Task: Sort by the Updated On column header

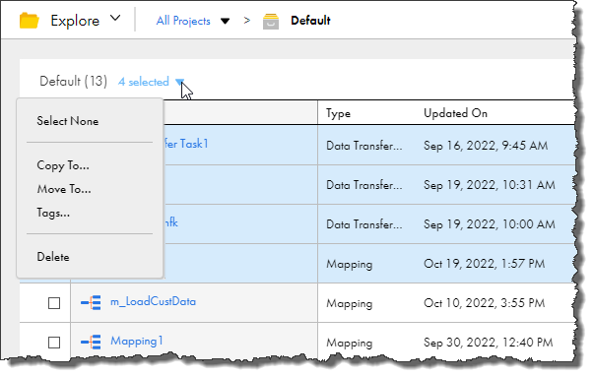Action: tap(455, 113)
